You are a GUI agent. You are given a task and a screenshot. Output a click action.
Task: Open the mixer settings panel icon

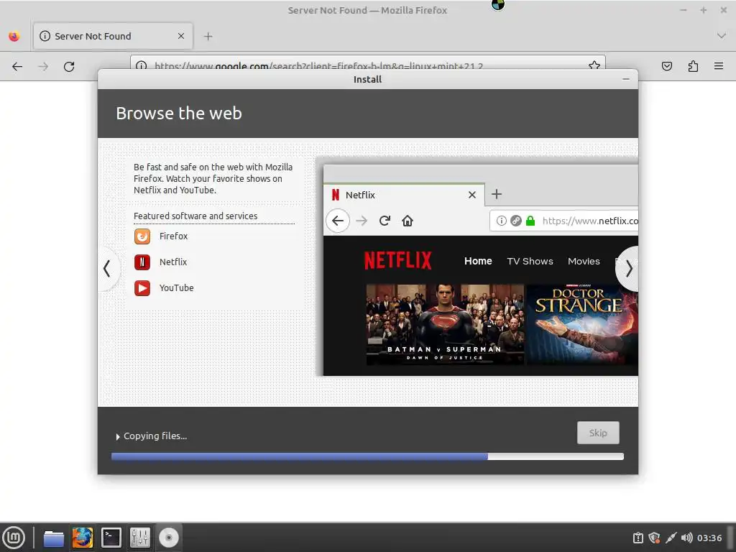tap(140, 538)
